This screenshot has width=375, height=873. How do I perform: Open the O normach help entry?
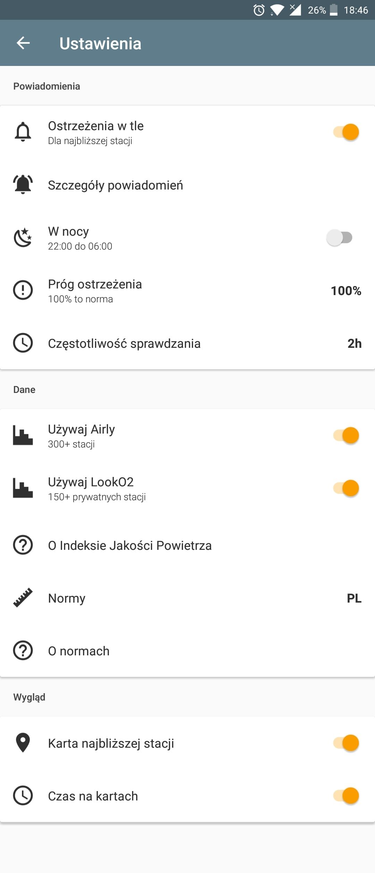pos(187,650)
